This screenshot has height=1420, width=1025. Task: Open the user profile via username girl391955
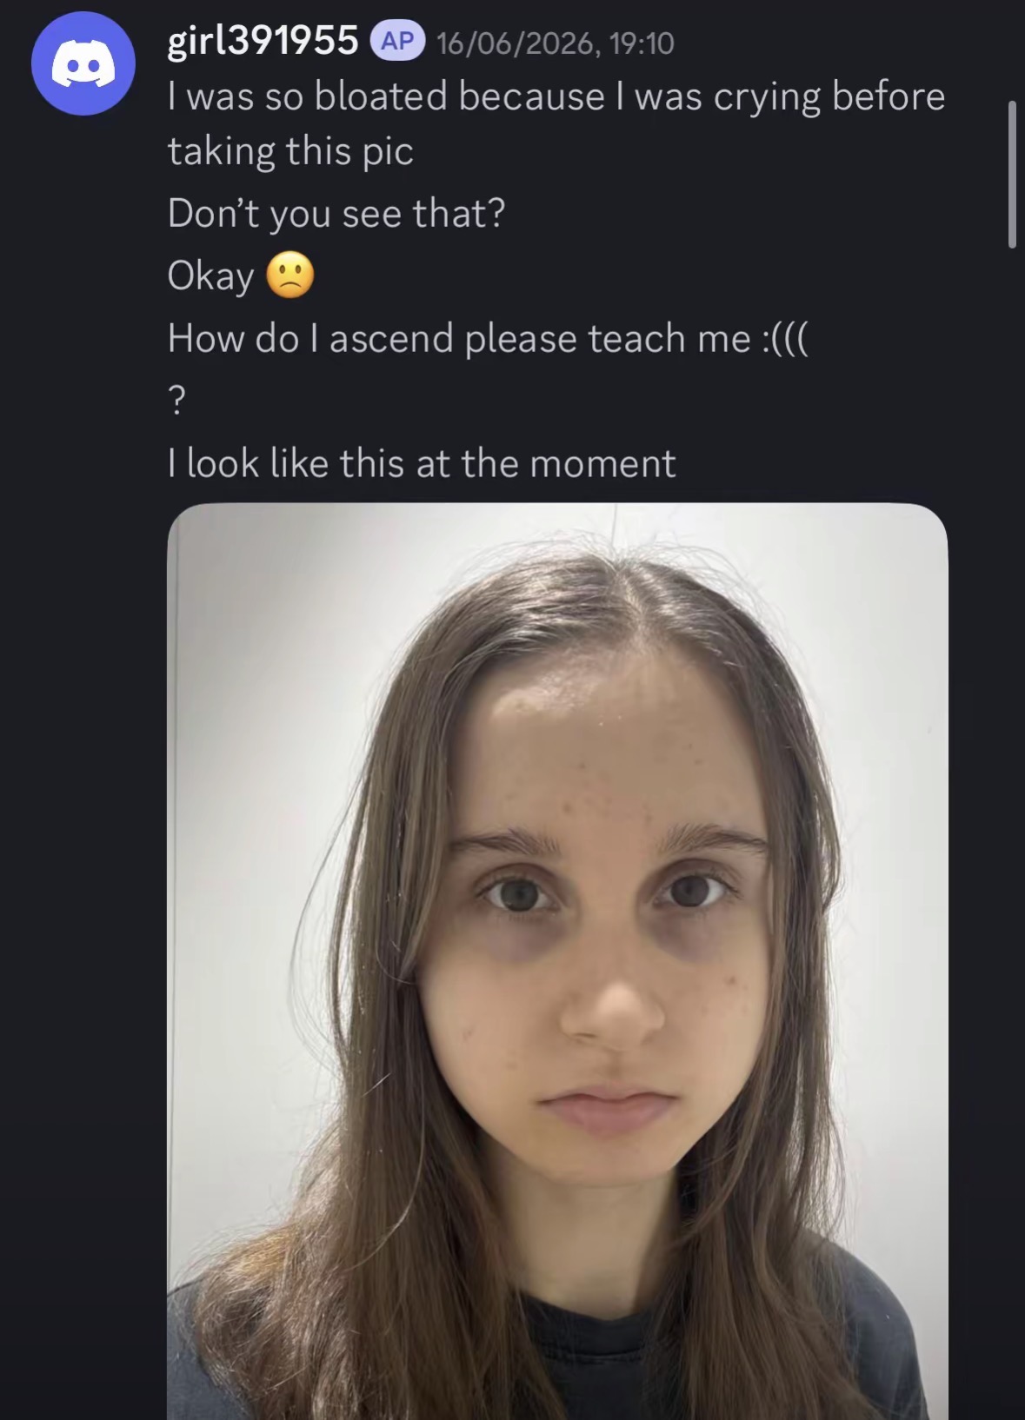click(263, 41)
